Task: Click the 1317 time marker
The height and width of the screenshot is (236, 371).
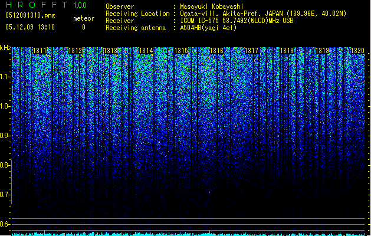Action: tap(251, 51)
